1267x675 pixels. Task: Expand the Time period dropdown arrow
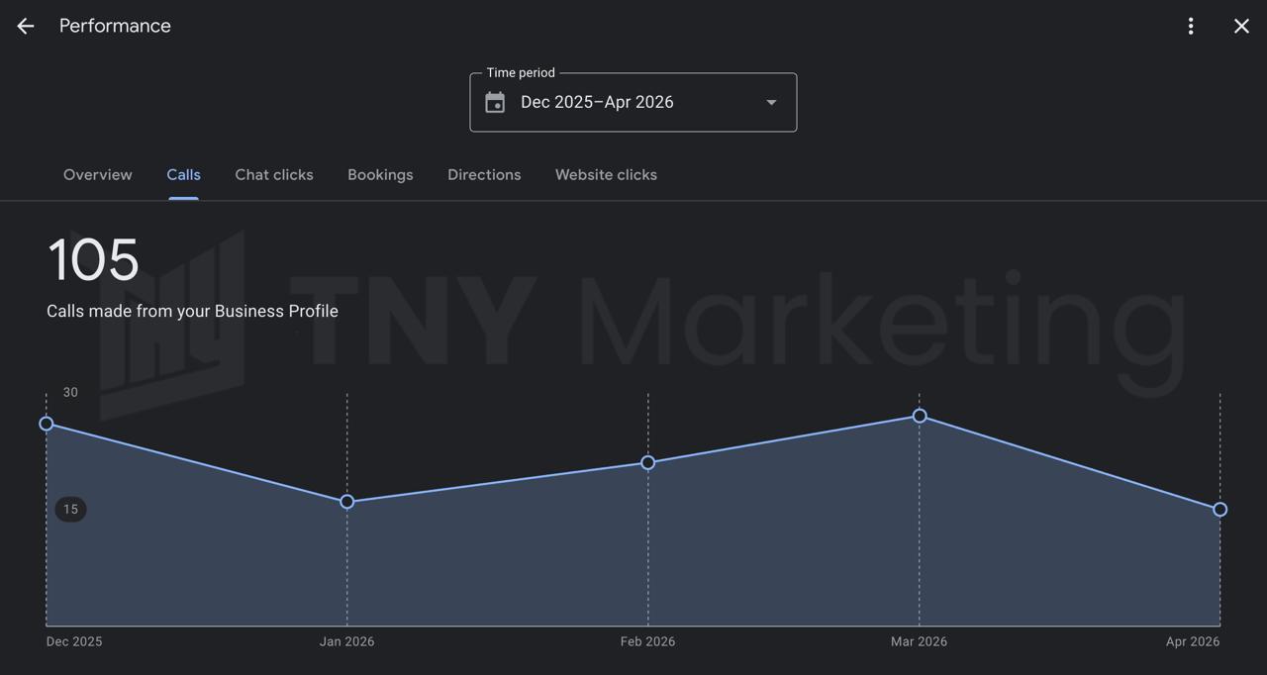pos(771,102)
